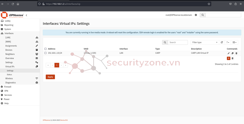Screen dimensions: 244x124
Task: Clone the CARP LAN Virtual IP entry
Action: (x=233, y=53)
